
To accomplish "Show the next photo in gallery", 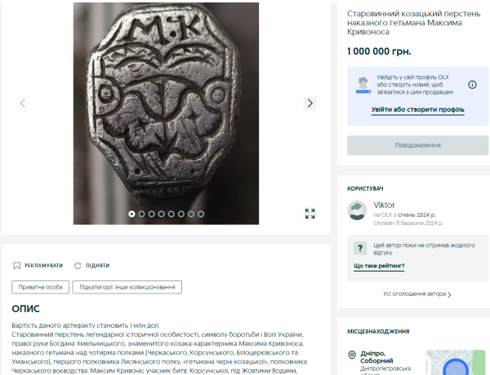I will tap(310, 103).
